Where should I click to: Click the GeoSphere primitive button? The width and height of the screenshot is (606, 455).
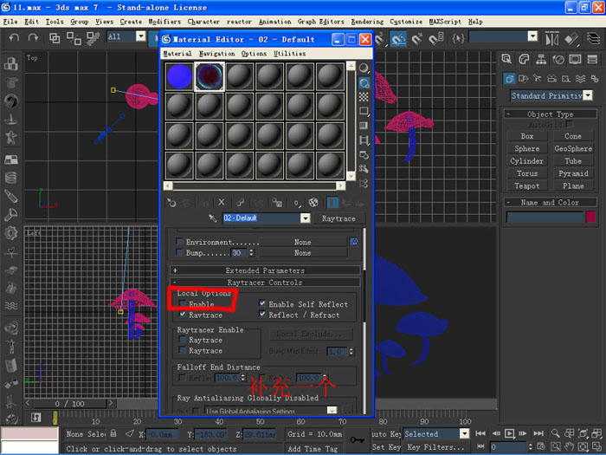click(573, 148)
